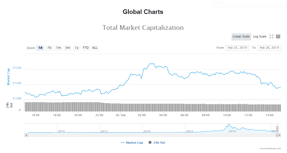Show ALL time range
287x153 pixels.
(x=95, y=48)
